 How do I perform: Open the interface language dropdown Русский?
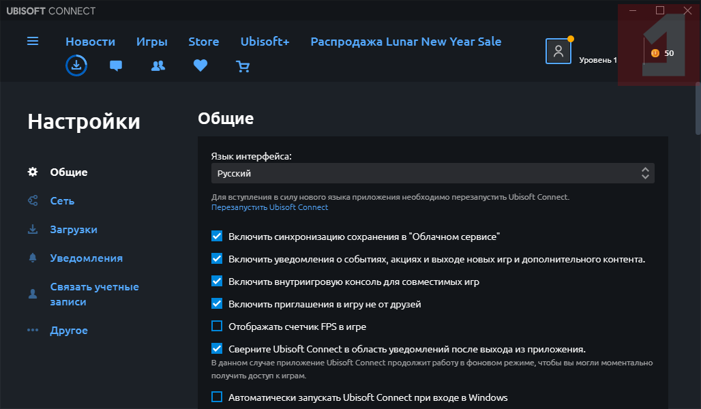tap(433, 173)
